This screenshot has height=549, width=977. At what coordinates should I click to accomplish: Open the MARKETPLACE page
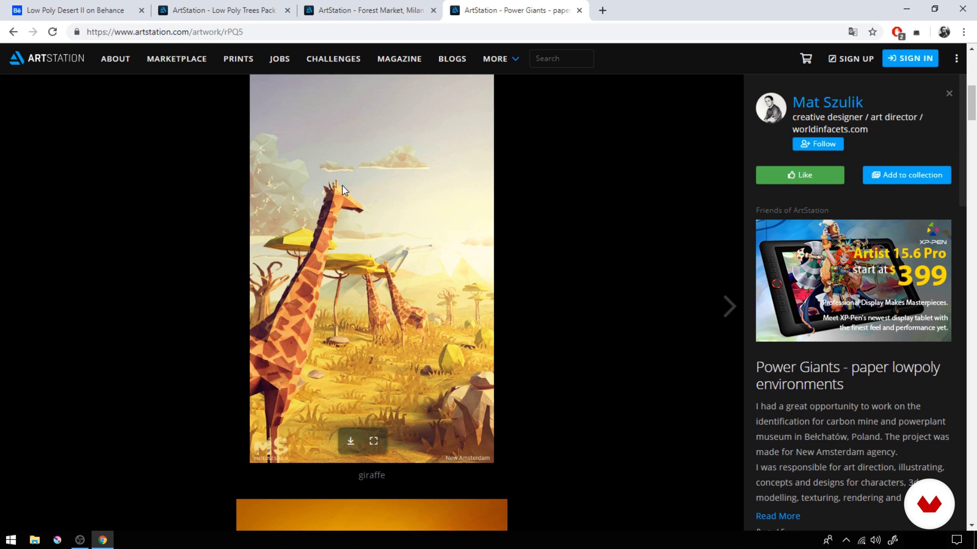(x=177, y=59)
